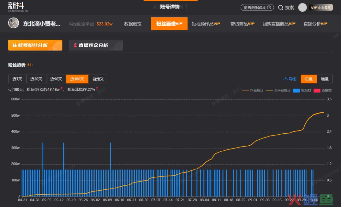Select 账号粉丝分析 button
The height and width of the screenshot is (207, 341).
tap(35, 45)
